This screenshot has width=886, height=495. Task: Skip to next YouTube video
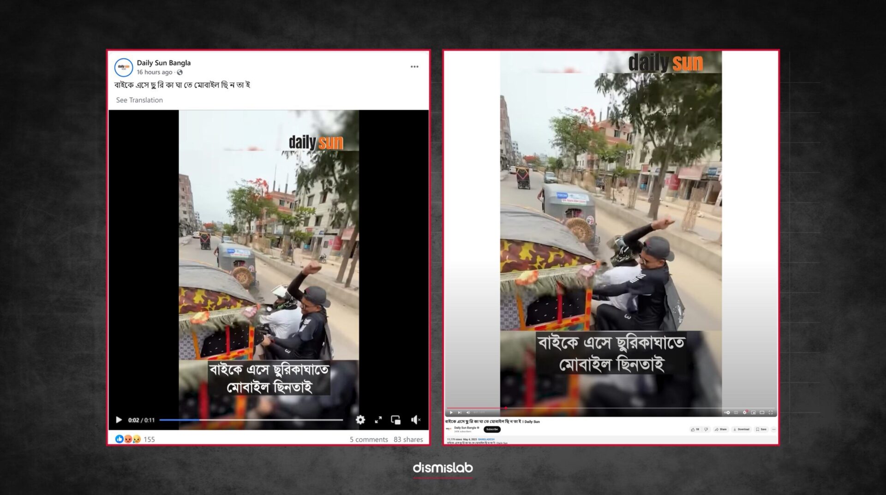click(x=460, y=412)
